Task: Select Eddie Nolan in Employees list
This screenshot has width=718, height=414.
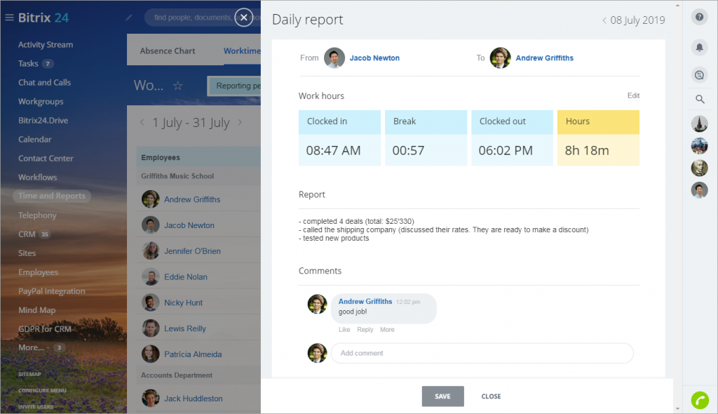Action: tap(185, 277)
